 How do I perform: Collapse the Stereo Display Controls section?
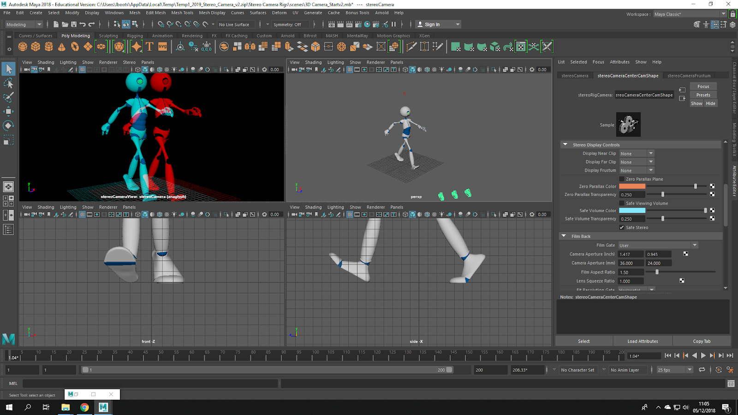tap(565, 145)
